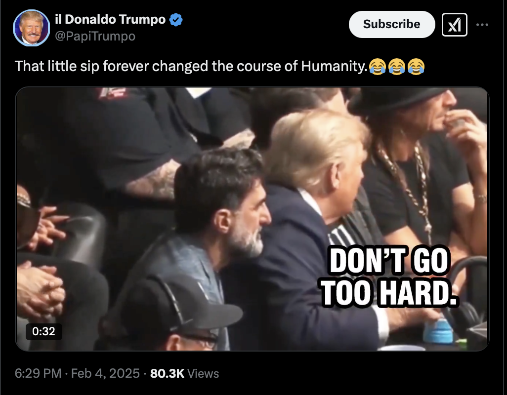This screenshot has width=507, height=395.
Task: Play the embedded video
Action: pos(252,219)
